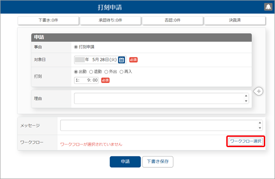The image size is (275, 179).
Task: Select the 退勤 radio option
Action: (x=91, y=72)
